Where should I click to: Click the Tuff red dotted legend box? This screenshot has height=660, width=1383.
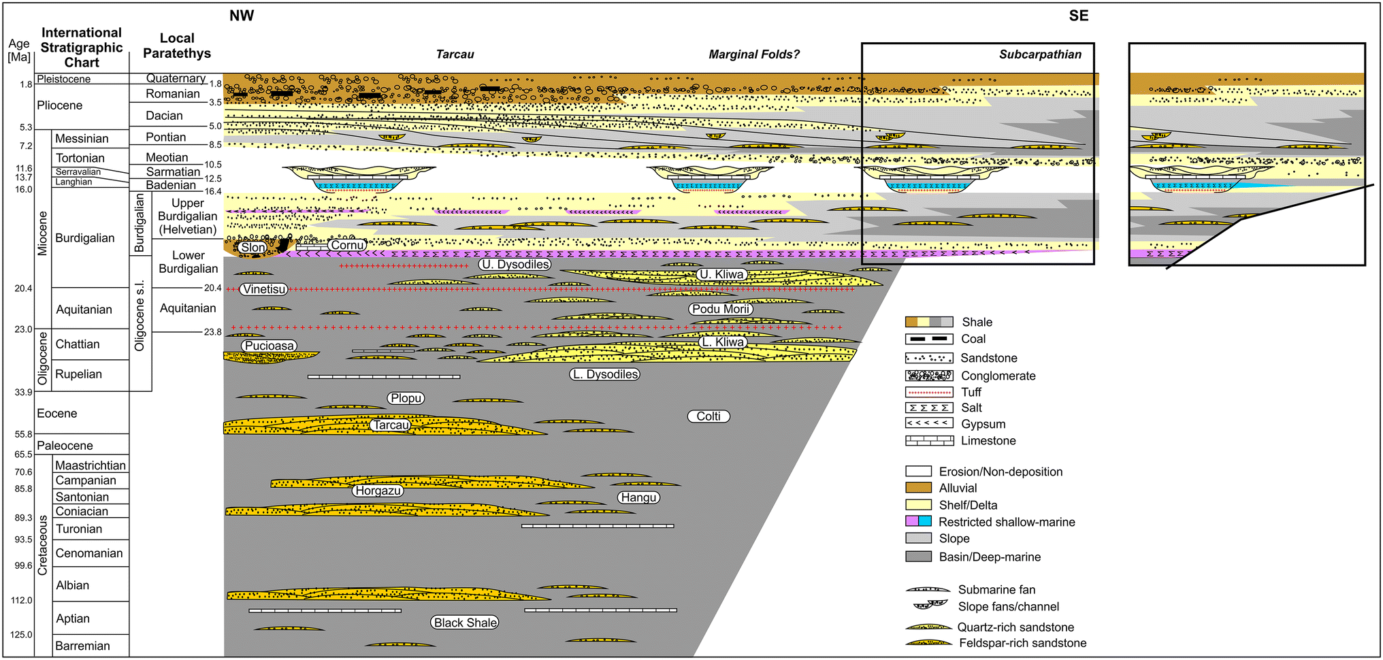(x=929, y=393)
